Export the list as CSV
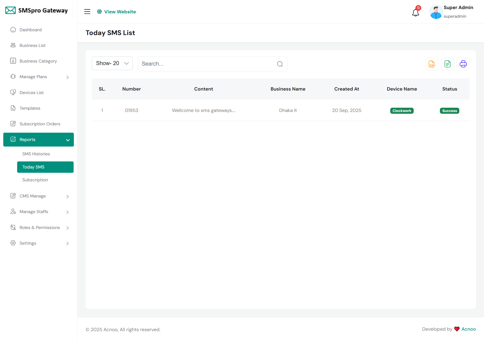The image size is (484, 341). pyautogui.click(x=432, y=64)
